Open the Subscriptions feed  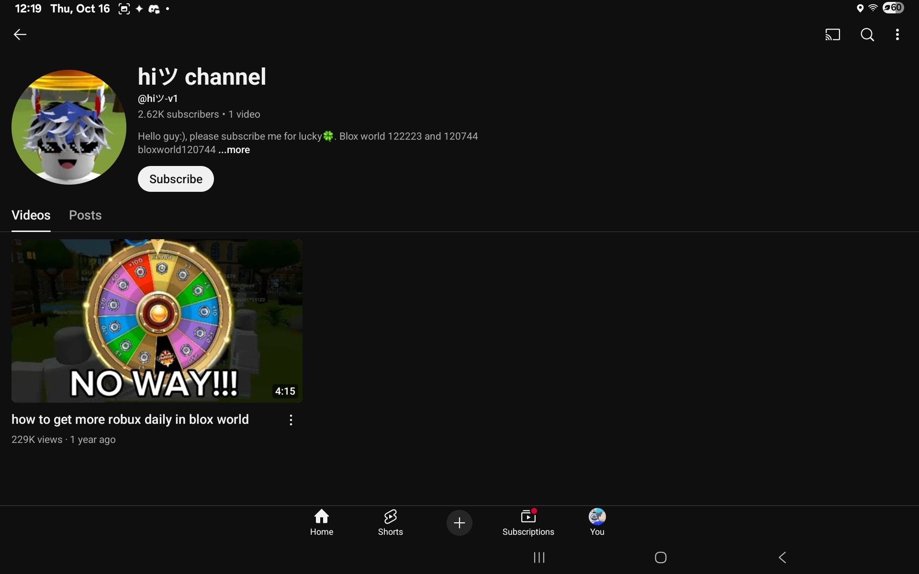(528, 522)
